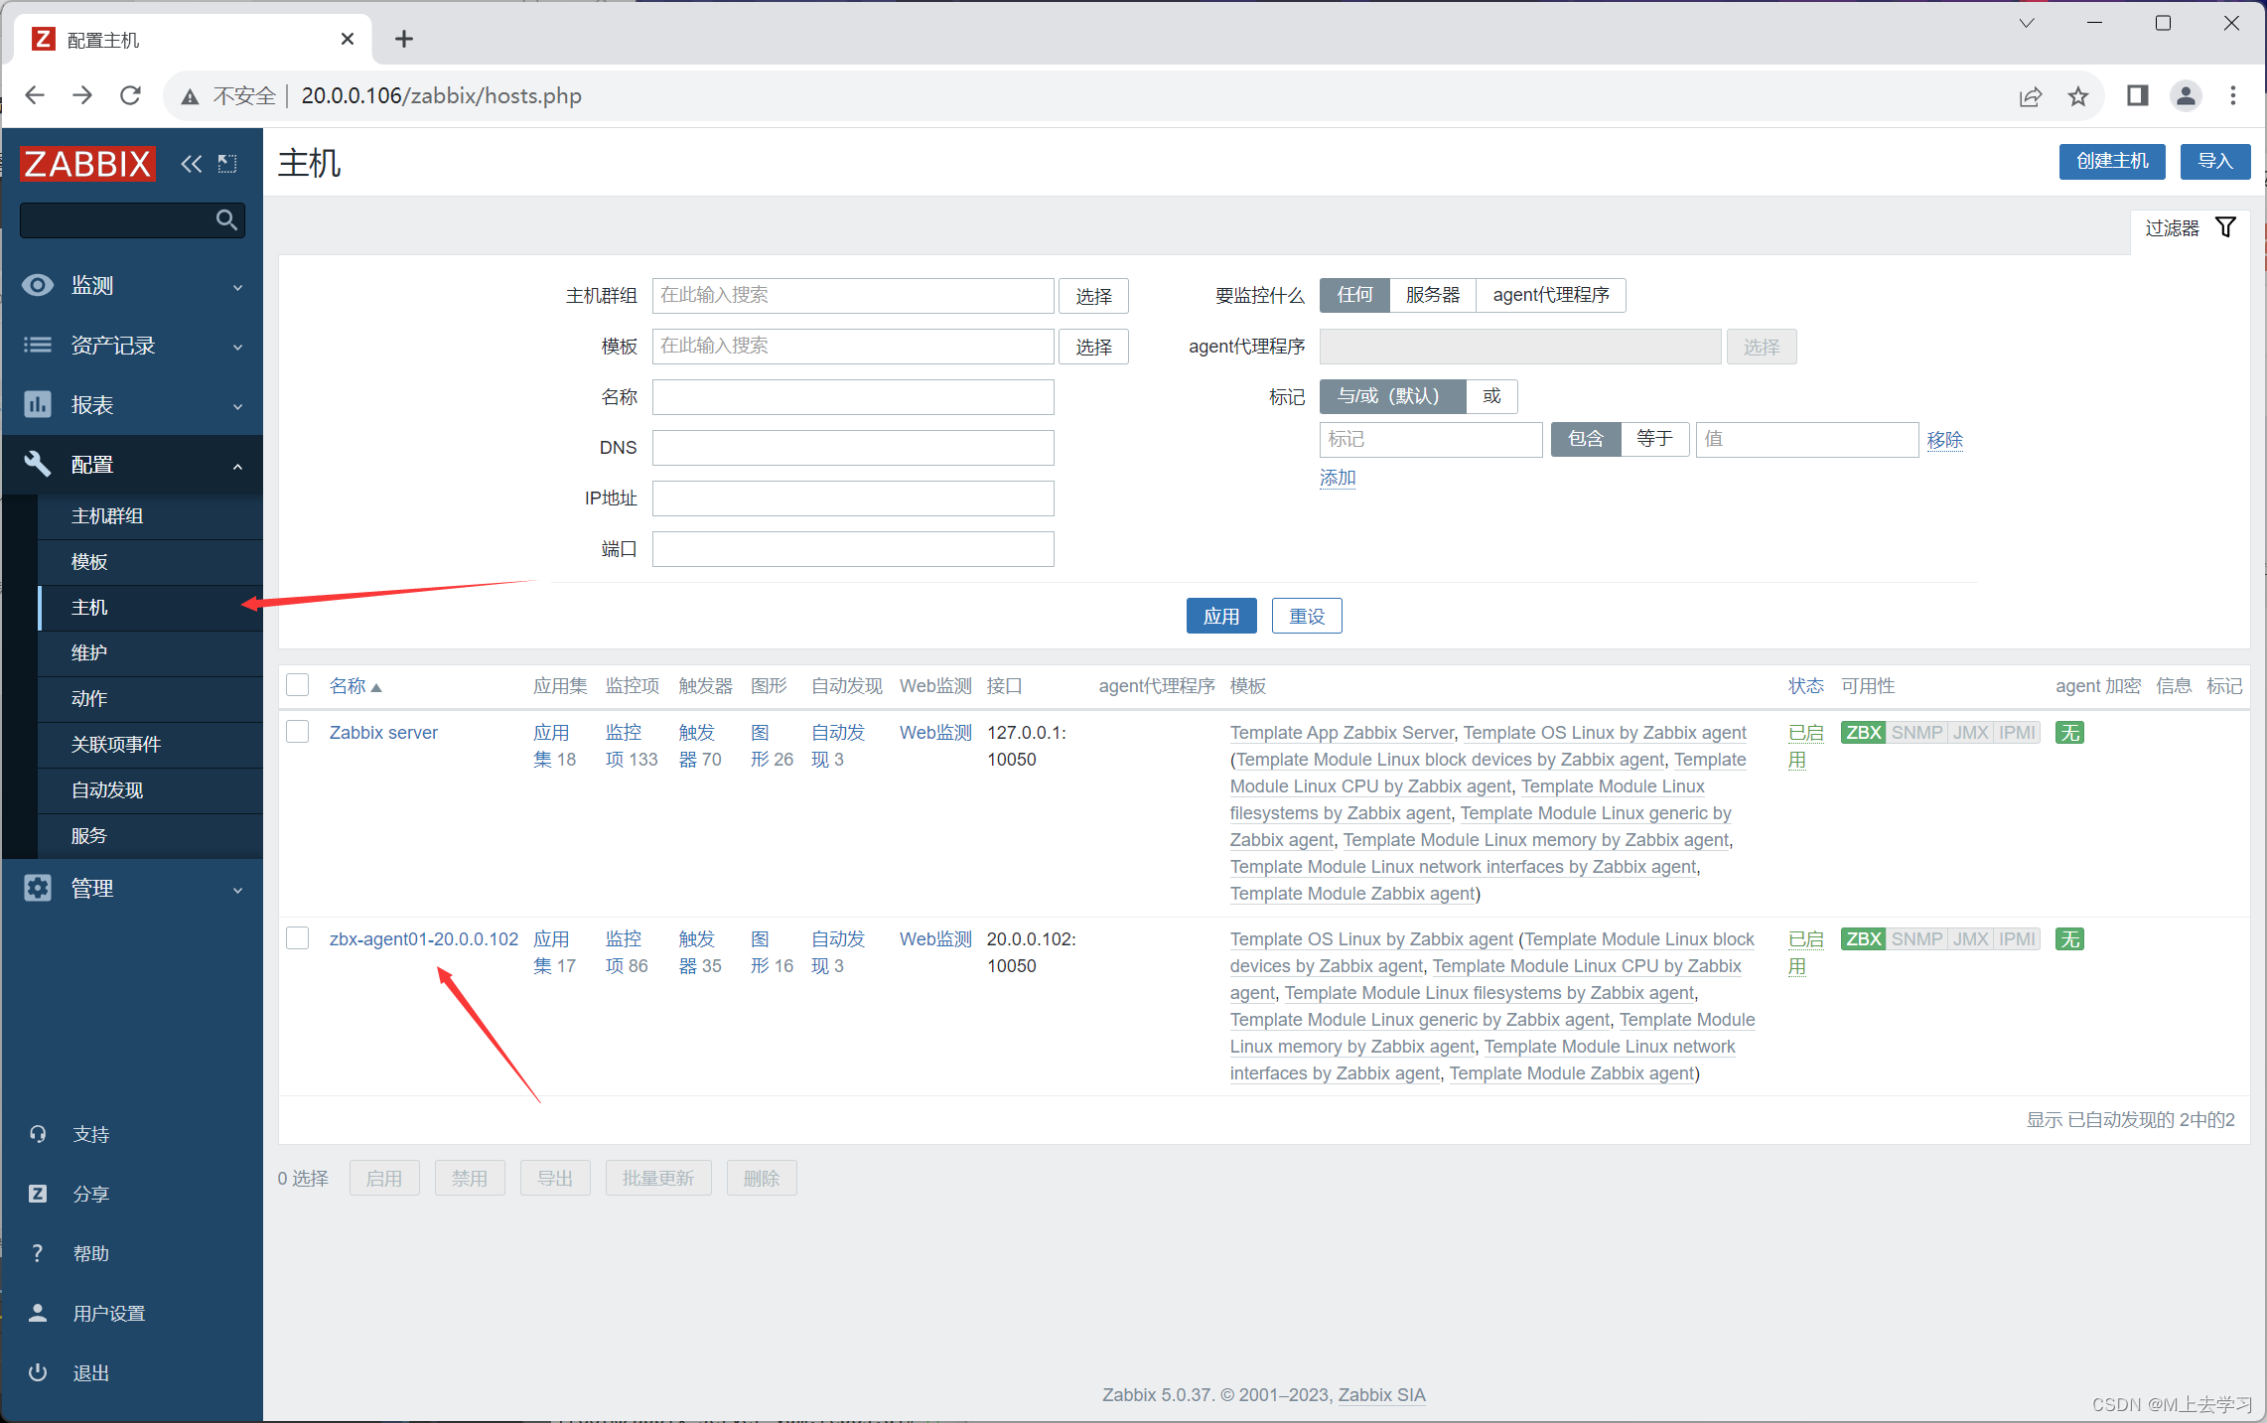Viewport: 2267px width, 1423px height.
Task: Click the IP地址 filter input field
Action: (853, 498)
